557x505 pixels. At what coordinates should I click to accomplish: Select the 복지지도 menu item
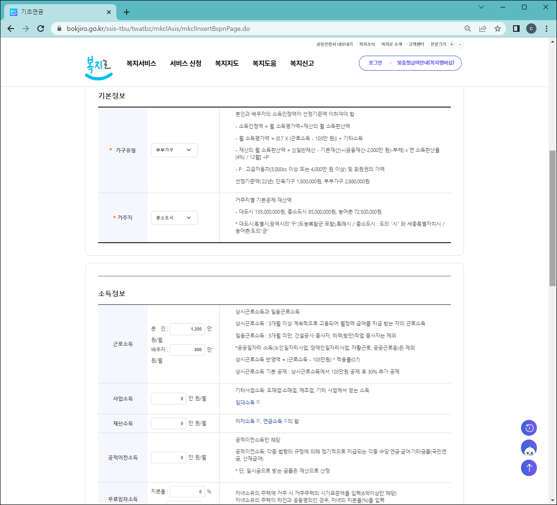pos(227,63)
